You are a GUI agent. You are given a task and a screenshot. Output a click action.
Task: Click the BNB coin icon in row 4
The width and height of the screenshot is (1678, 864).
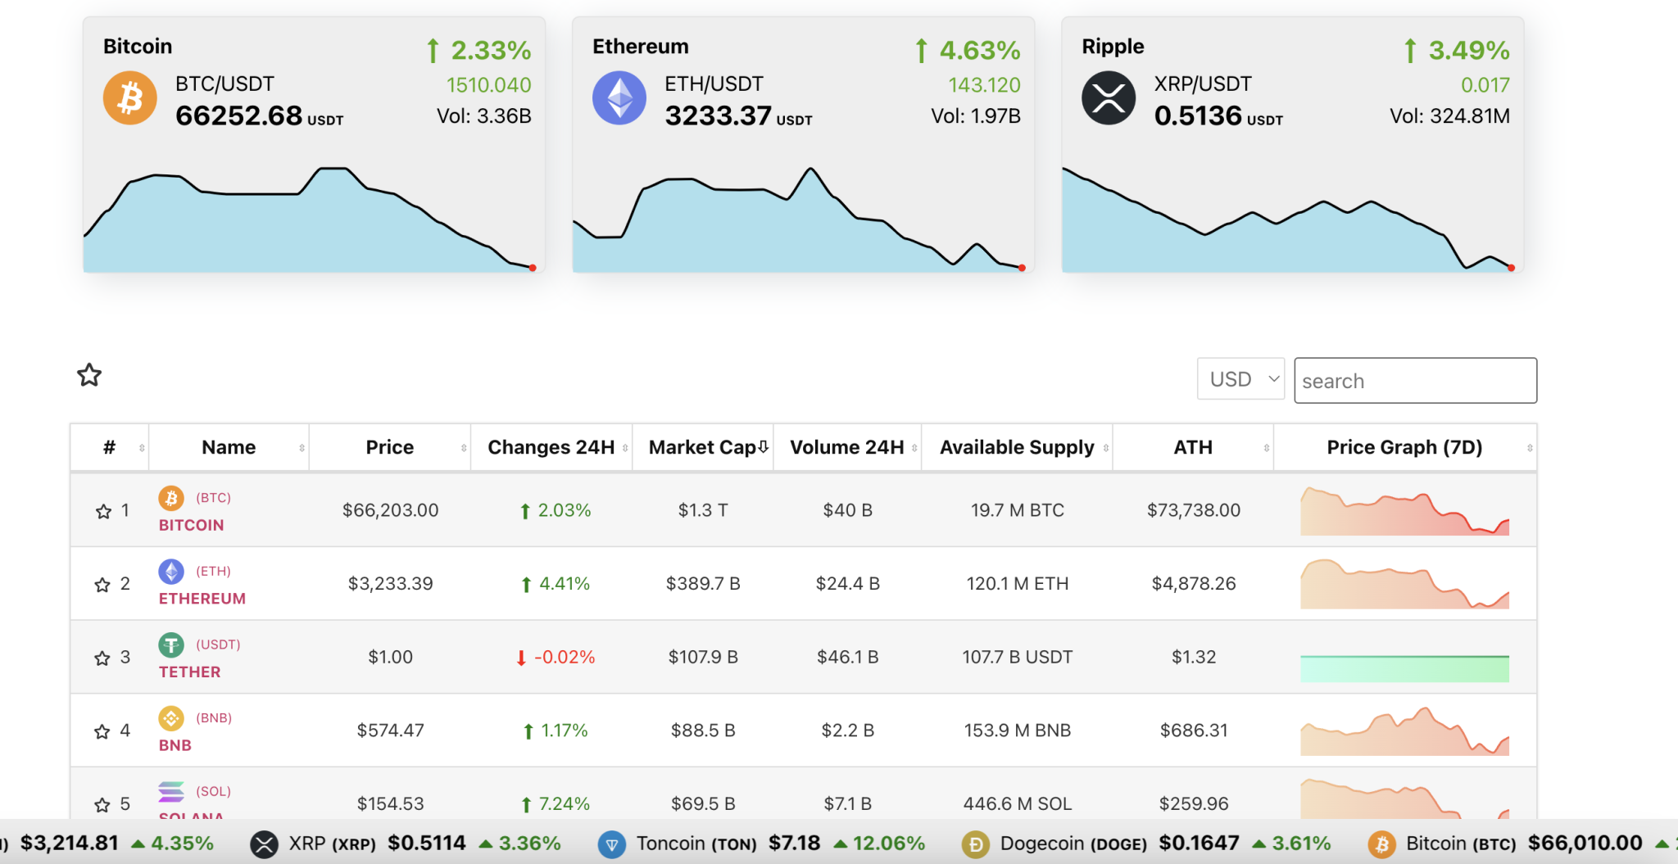171,719
